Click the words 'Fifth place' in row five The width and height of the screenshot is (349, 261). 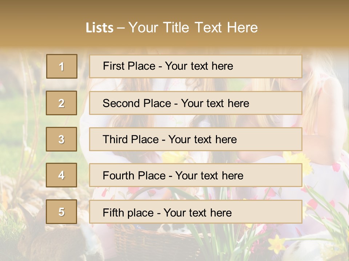click(x=128, y=213)
